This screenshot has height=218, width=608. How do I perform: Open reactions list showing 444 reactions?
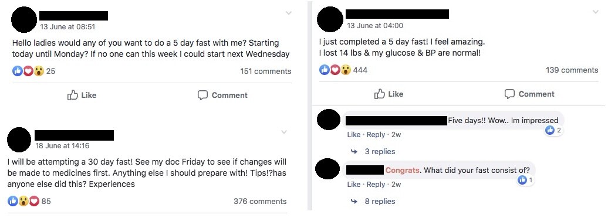pyautogui.click(x=343, y=70)
